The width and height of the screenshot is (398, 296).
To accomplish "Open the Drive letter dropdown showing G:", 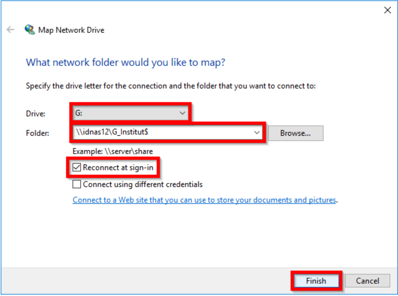I will pyautogui.click(x=130, y=113).
